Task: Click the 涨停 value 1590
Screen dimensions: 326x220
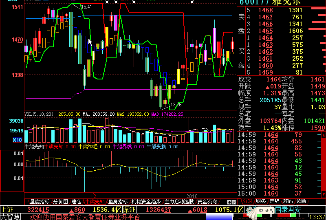Action: point(318,128)
